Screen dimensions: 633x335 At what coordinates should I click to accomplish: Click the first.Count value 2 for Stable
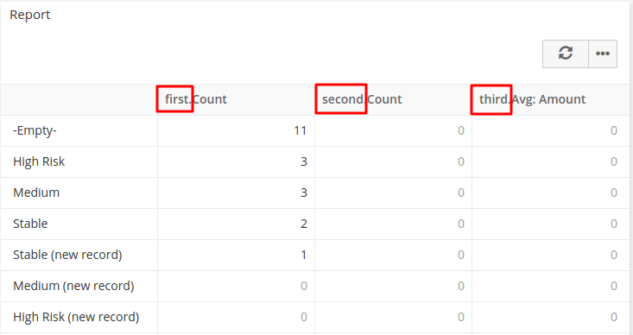click(x=304, y=224)
